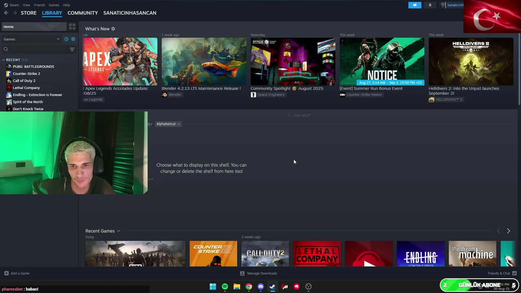Click the announcements megaphone button
Viewport: 521px width, 293px height.
(415, 5)
